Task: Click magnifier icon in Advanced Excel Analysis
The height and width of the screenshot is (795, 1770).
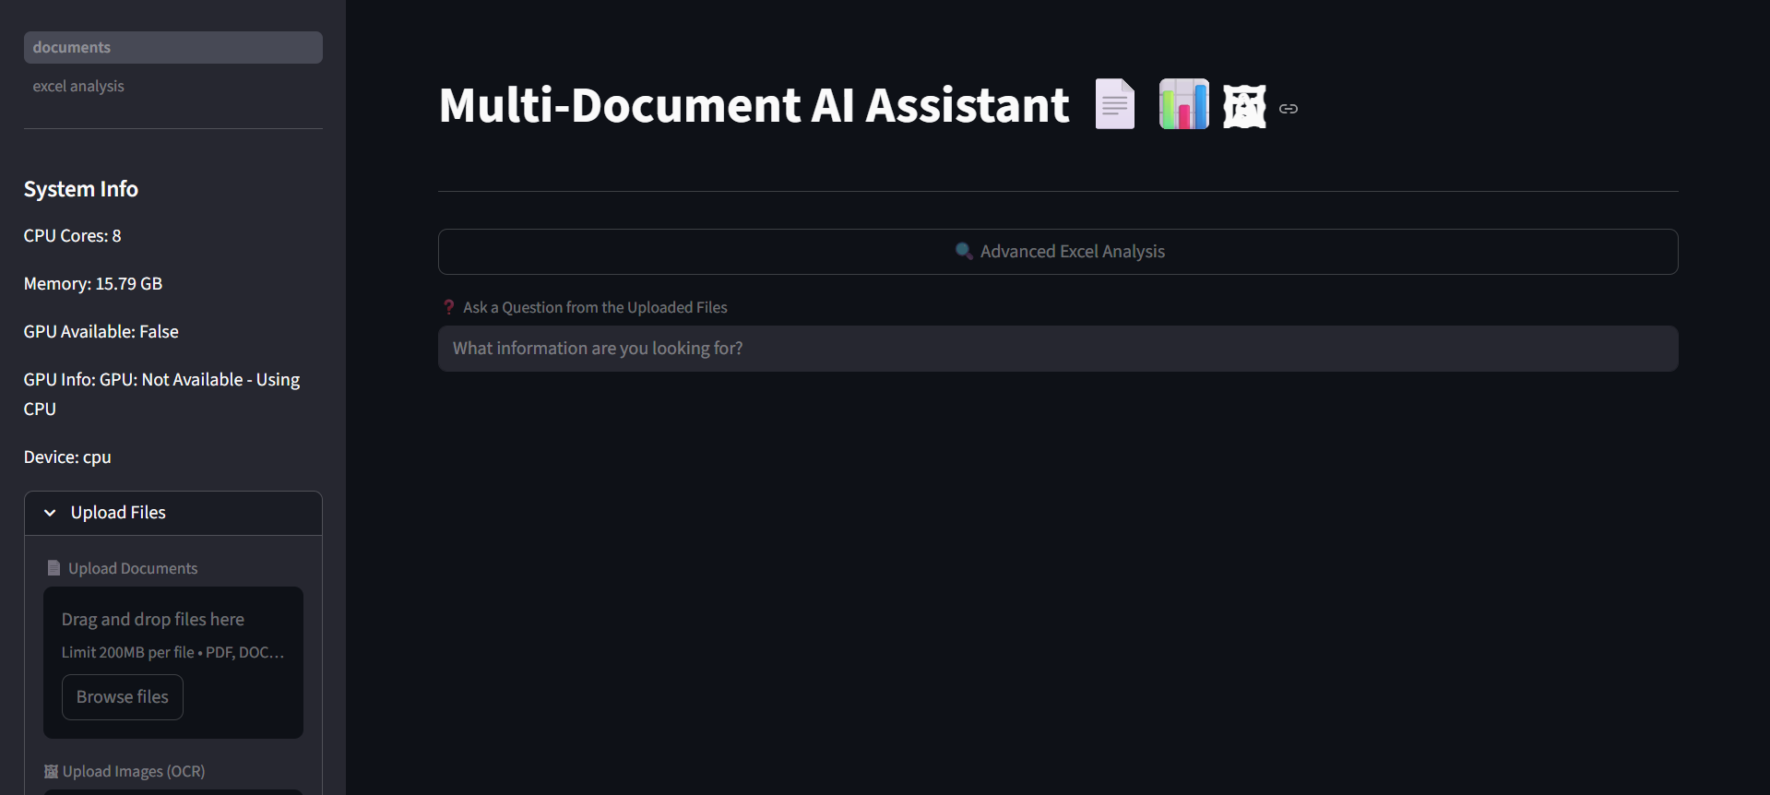Action: [964, 251]
